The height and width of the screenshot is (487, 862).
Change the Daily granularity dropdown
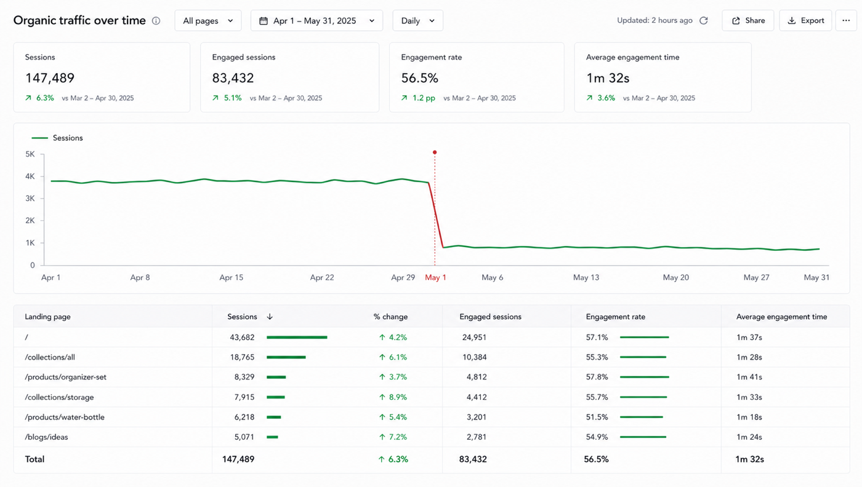pos(417,21)
